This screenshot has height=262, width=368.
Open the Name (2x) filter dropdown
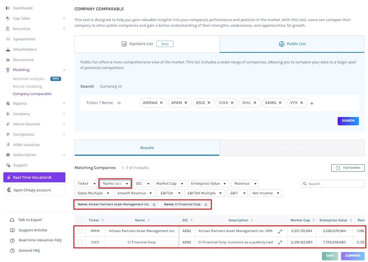tap(115, 183)
